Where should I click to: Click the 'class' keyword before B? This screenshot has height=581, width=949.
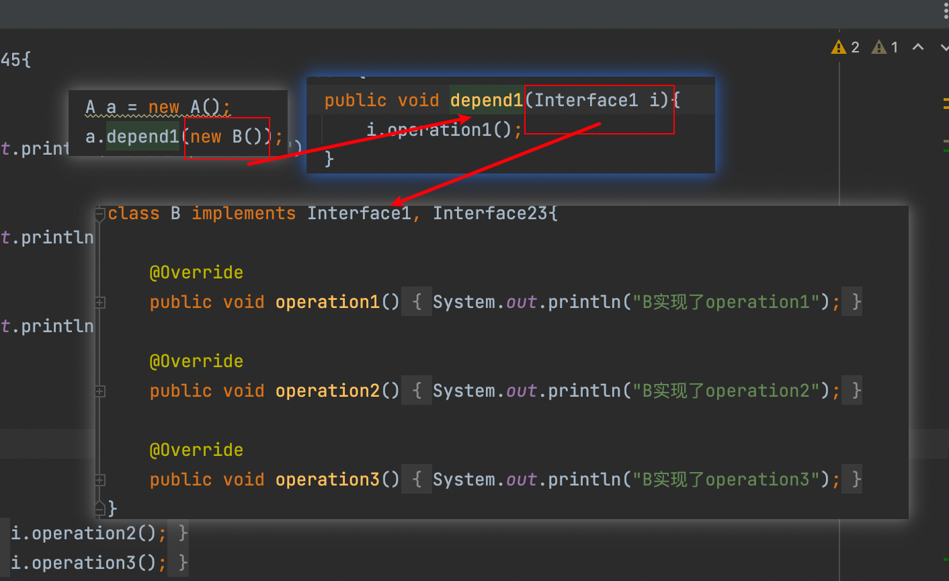click(134, 213)
